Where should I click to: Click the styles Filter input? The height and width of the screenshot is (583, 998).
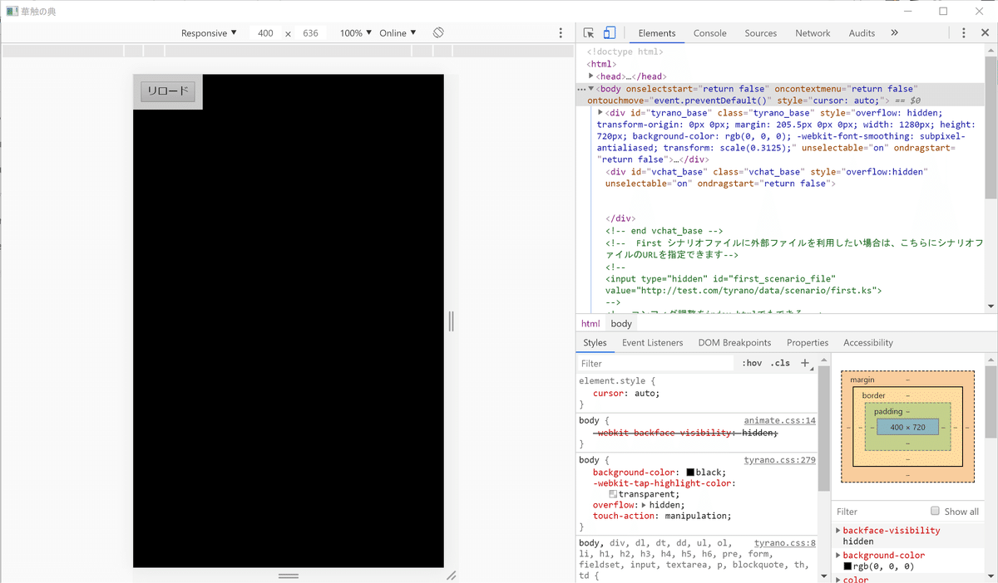pos(655,363)
